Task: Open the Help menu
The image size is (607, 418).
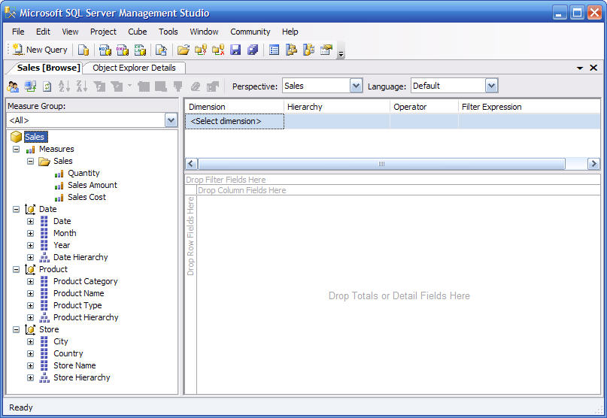Action: (290, 32)
